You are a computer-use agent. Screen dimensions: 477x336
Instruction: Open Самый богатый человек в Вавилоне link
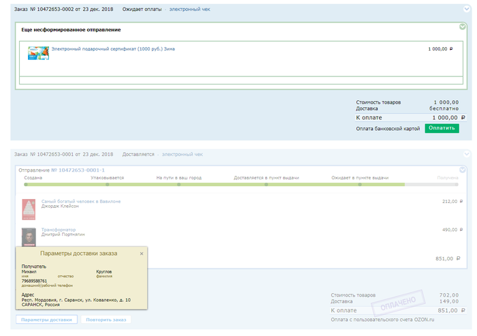click(x=80, y=201)
